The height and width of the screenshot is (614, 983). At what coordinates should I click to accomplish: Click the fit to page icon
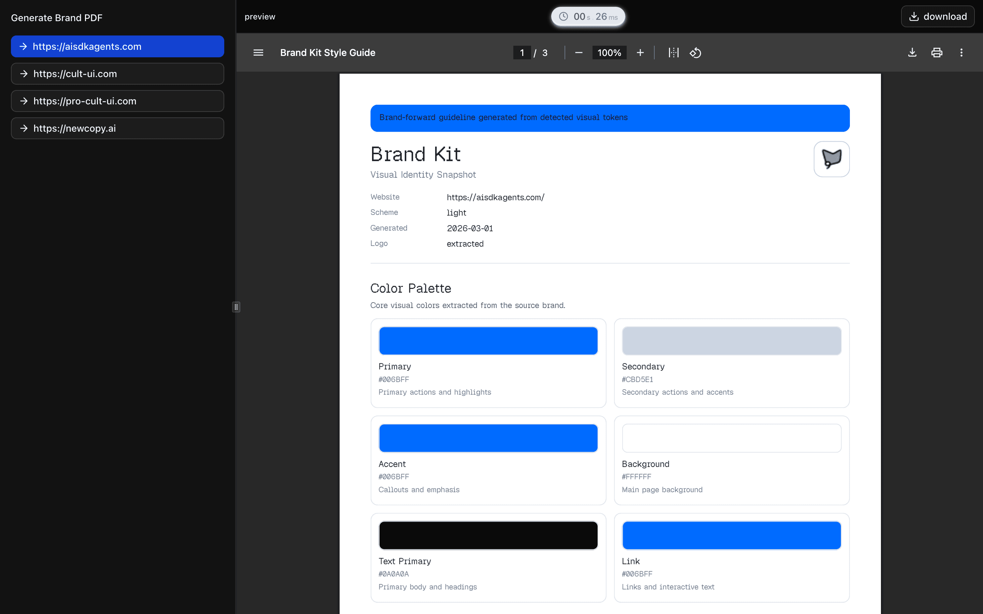pyautogui.click(x=673, y=53)
